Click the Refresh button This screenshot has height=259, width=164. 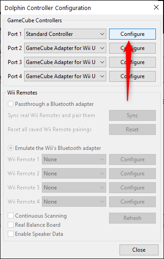coord(132,218)
